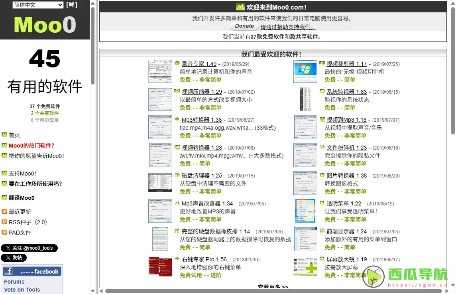The image size is (456, 294).
Task: Open the Moo0的热门软件? menu item
Action: [x=31, y=146]
